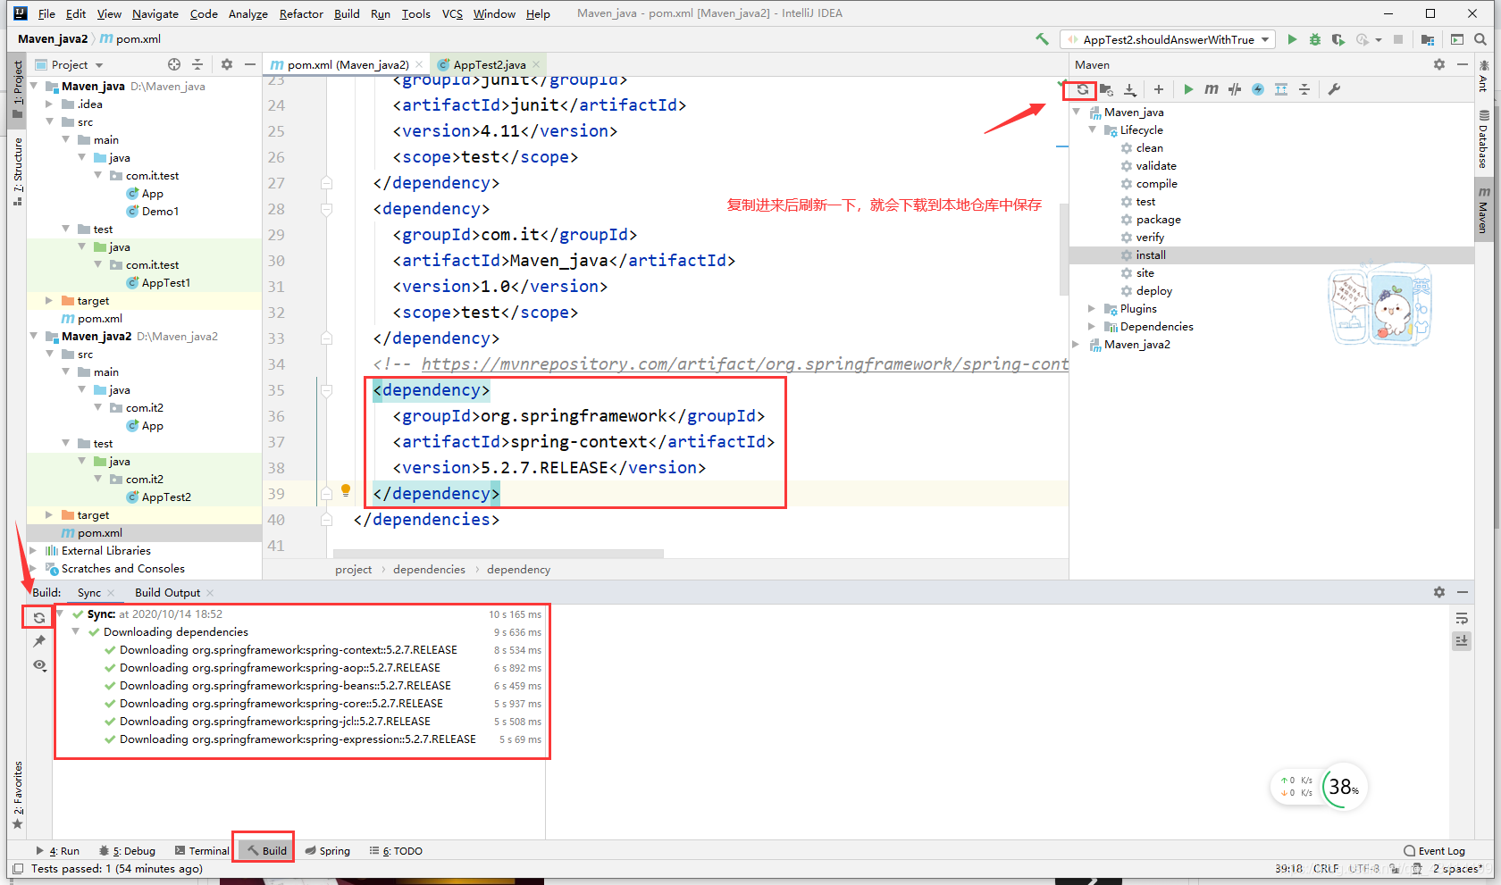Expand External Libraries in project tree
The height and width of the screenshot is (885, 1501).
33,551
